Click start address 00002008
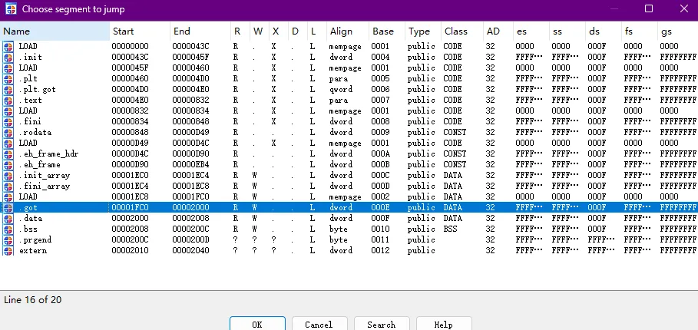Image resolution: width=698 pixels, height=330 pixels. coord(130,229)
